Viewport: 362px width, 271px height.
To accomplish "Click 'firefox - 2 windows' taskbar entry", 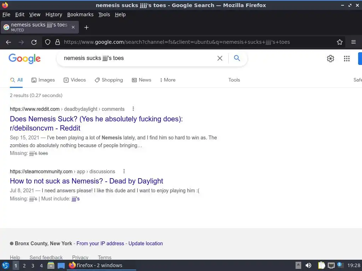I will click(101, 265).
